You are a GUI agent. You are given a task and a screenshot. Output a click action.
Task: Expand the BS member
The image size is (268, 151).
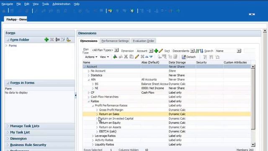[x=93, y=84]
